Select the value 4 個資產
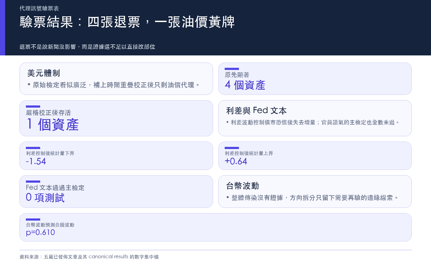 coord(245,85)
